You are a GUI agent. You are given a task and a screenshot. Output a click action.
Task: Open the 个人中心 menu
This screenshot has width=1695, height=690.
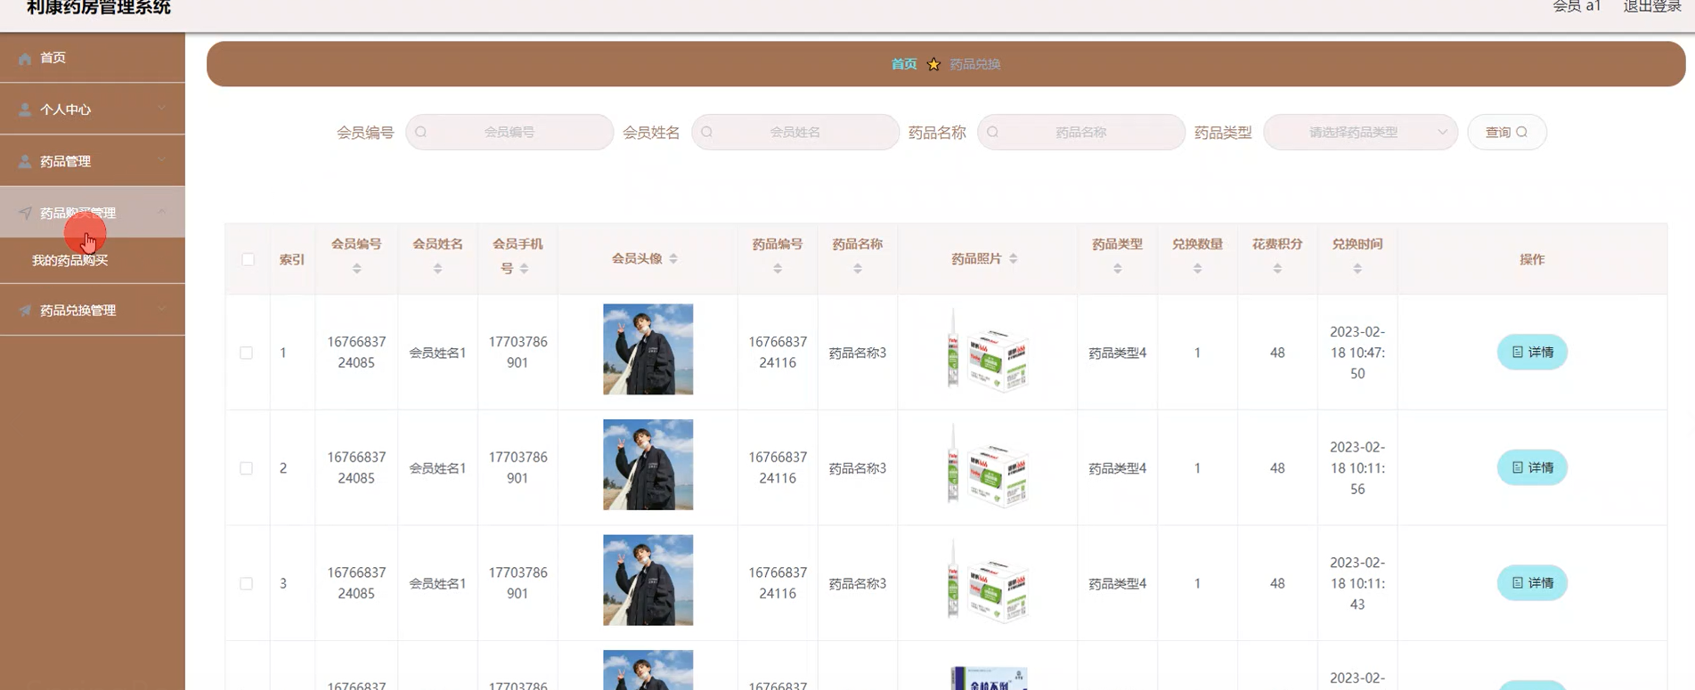tap(93, 110)
